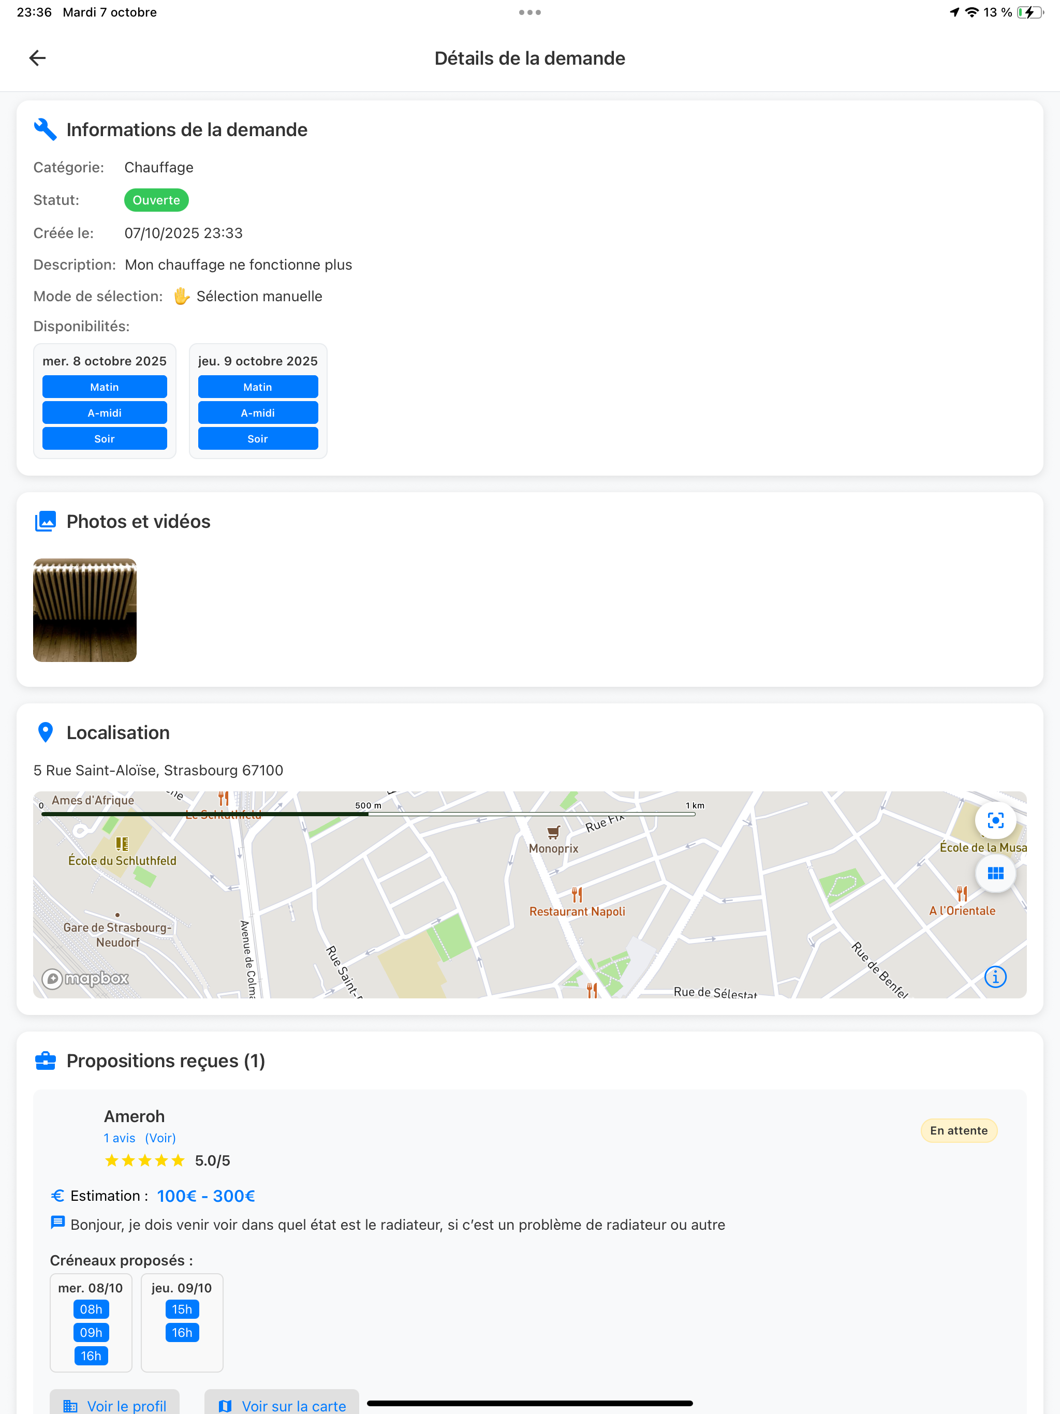The width and height of the screenshot is (1060, 1414).
Task: Tap the five-star rating for Ameroh
Action: click(x=144, y=1161)
